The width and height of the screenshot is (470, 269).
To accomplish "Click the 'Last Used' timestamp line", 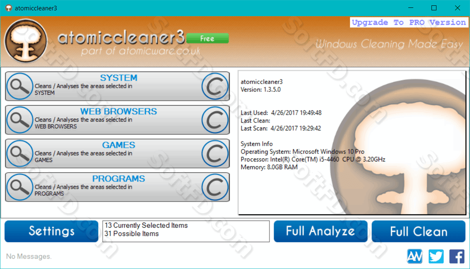I will pyautogui.click(x=281, y=113).
